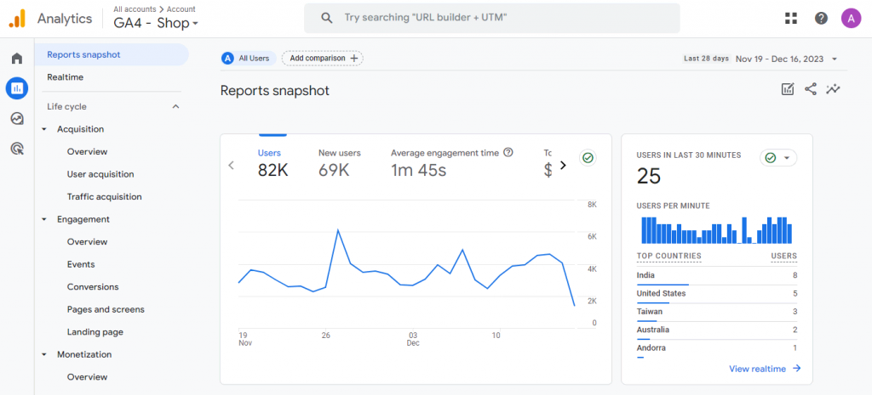Image resolution: width=872 pixels, height=395 pixels.
Task: Open the Home icon in left rail
Action: tap(16, 59)
